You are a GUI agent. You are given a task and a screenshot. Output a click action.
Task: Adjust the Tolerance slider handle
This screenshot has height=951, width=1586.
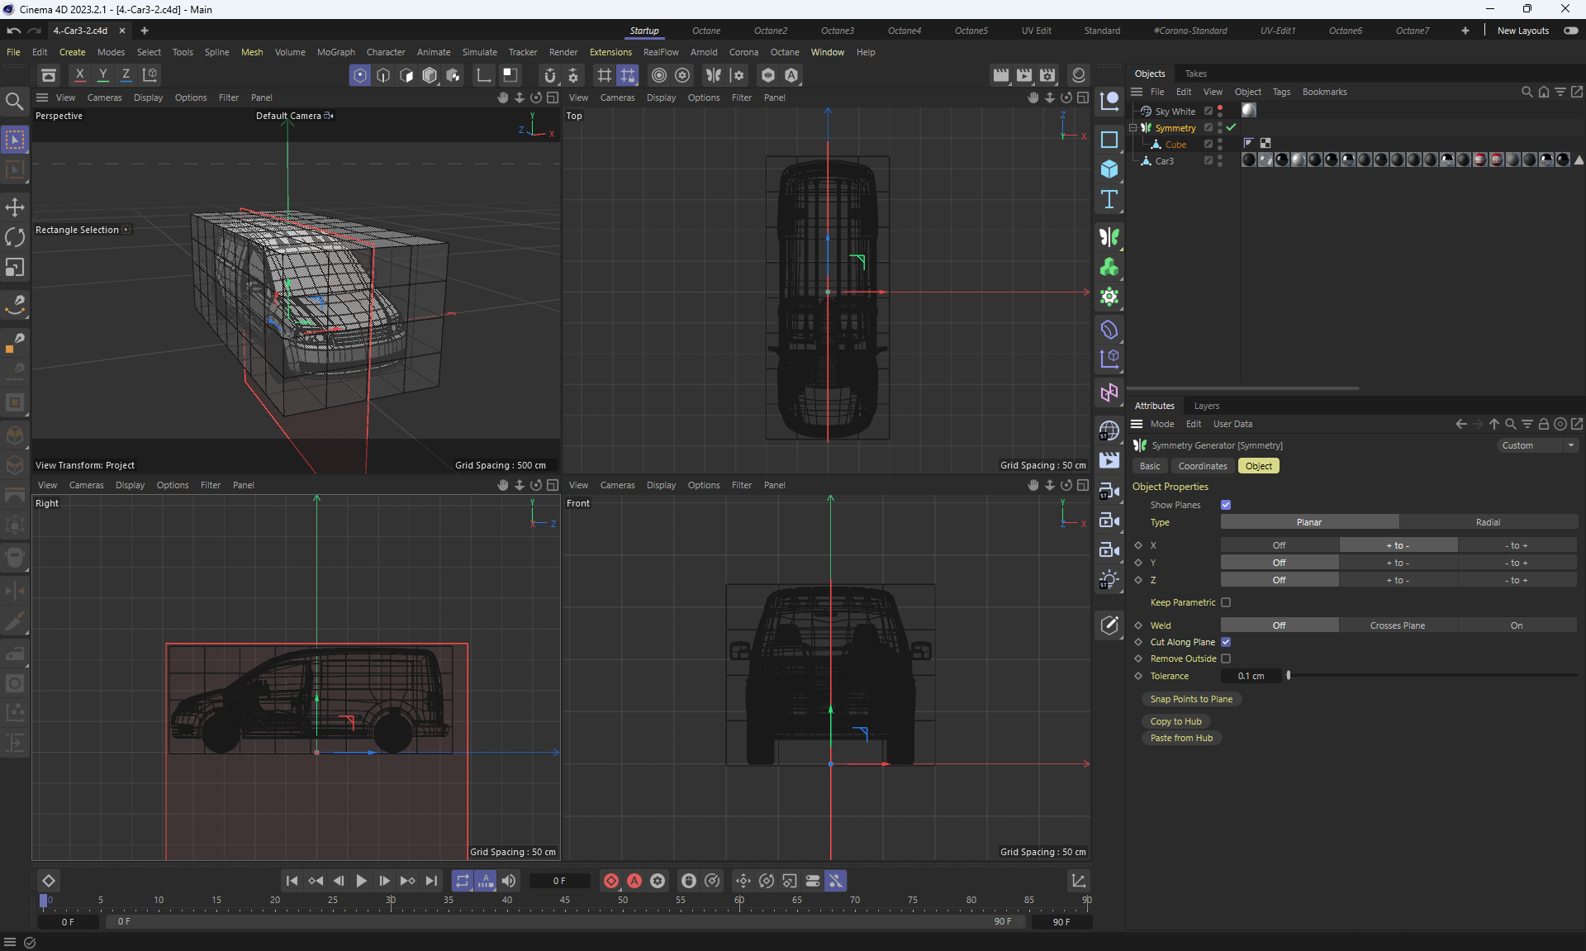1289,676
